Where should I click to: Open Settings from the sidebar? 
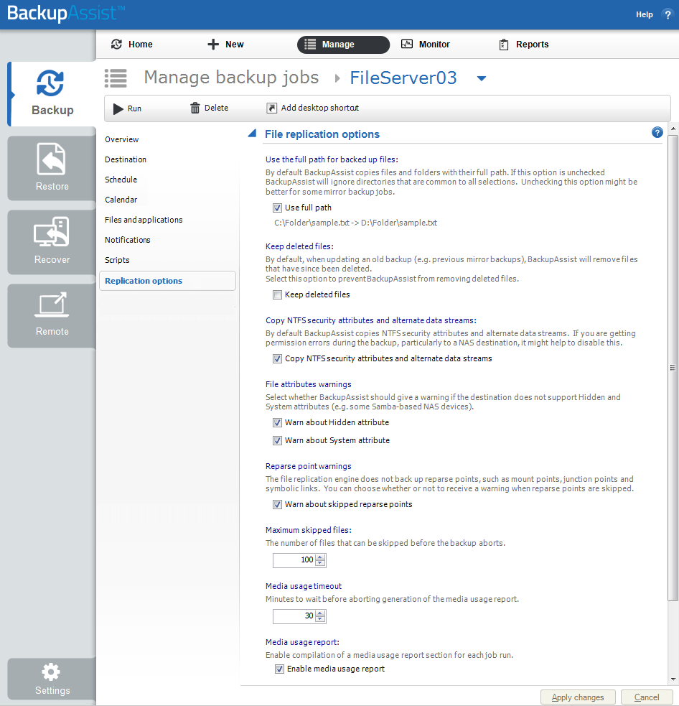[52, 678]
